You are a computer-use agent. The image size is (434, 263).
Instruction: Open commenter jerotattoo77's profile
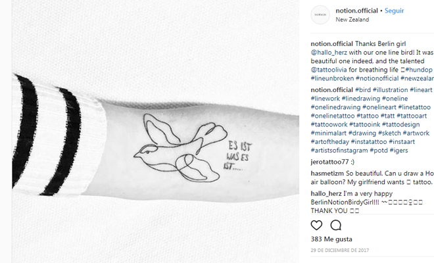point(329,162)
